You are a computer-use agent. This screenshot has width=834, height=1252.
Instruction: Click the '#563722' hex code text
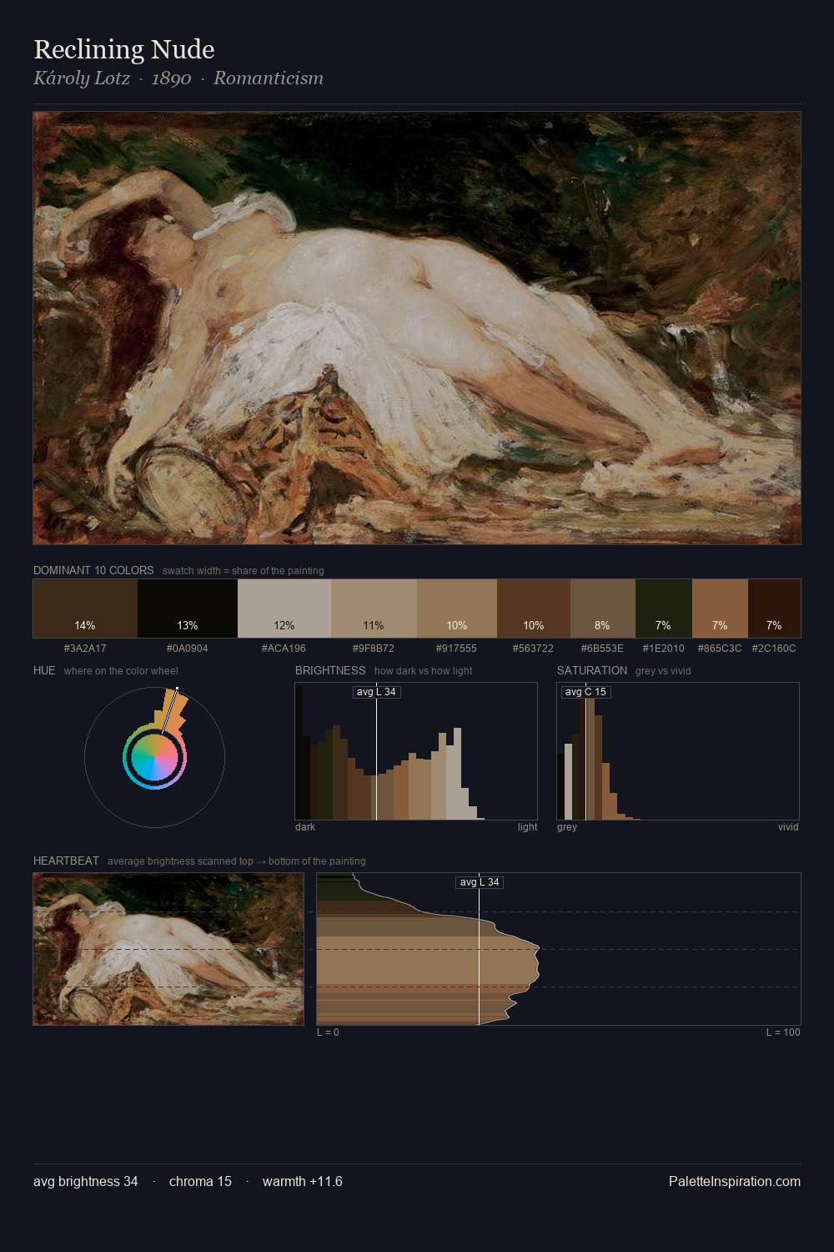(x=532, y=648)
